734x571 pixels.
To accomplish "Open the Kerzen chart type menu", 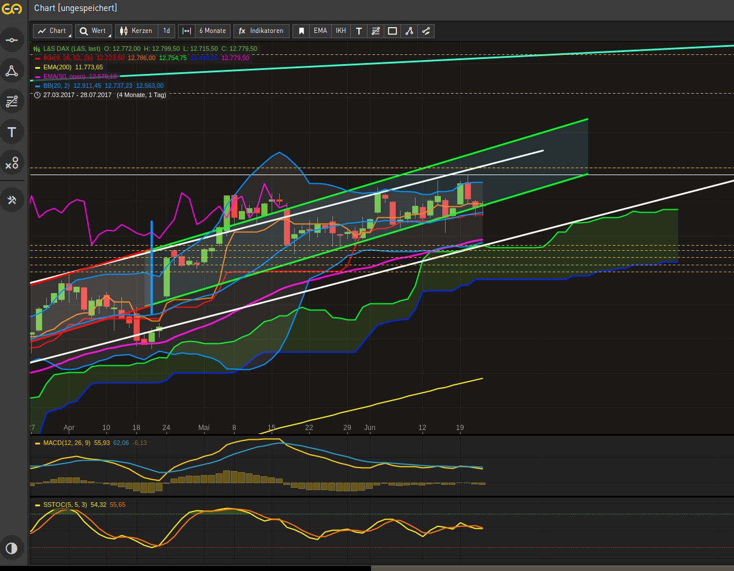I will [x=136, y=31].
